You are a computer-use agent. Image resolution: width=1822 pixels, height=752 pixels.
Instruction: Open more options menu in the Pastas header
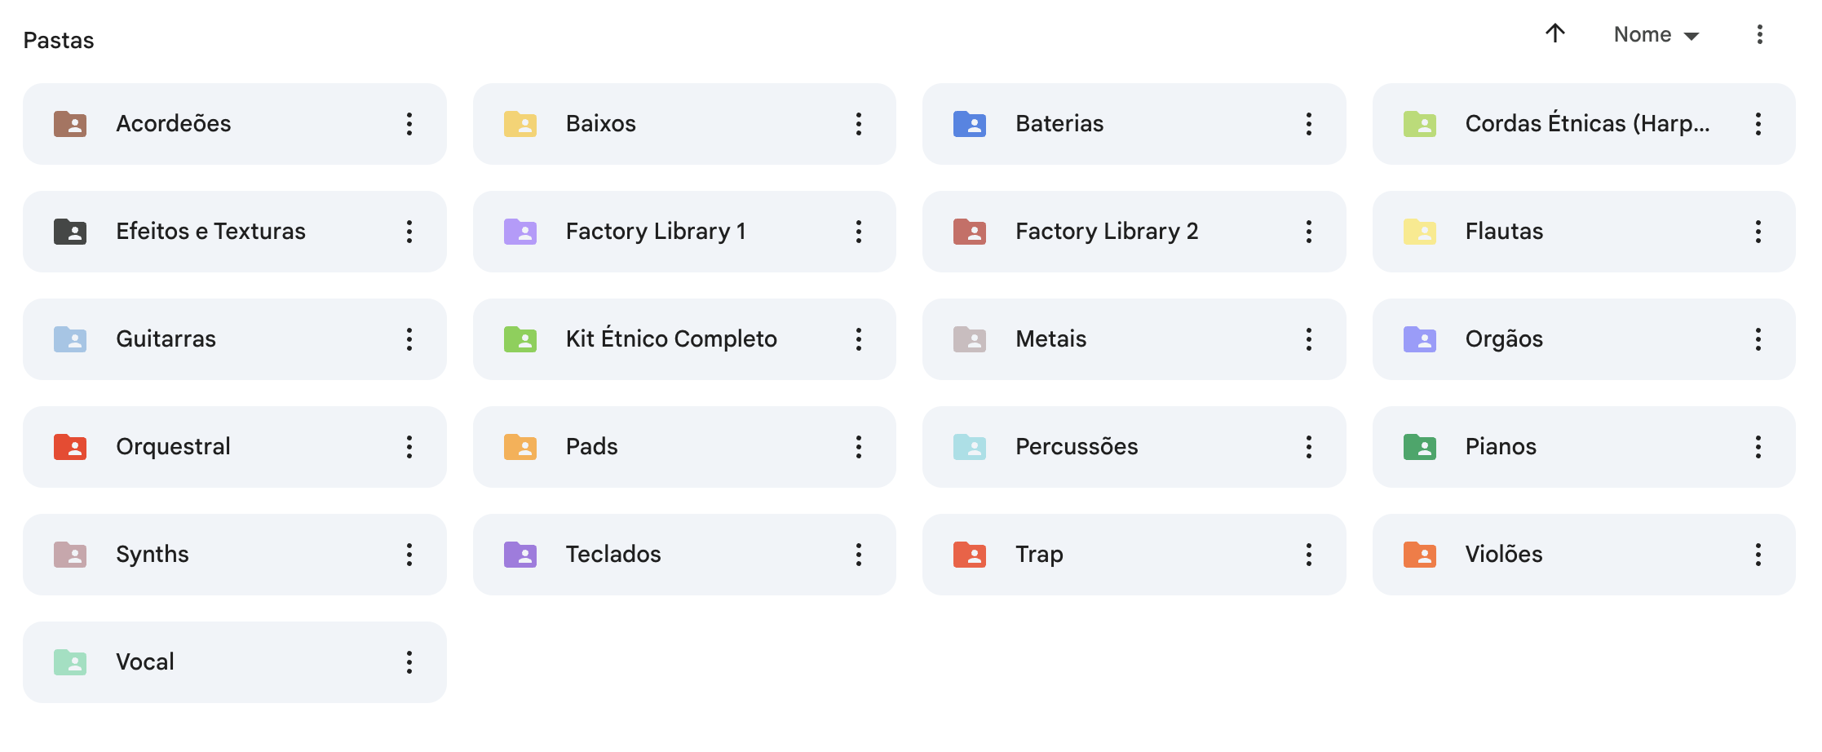(x=1759, y=34)
